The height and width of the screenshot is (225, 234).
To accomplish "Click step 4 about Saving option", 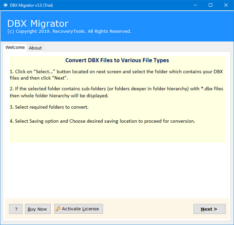I will point(102,121).
